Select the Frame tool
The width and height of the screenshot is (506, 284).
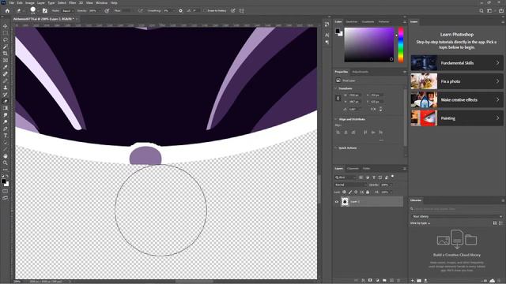(x=6, y=60)
